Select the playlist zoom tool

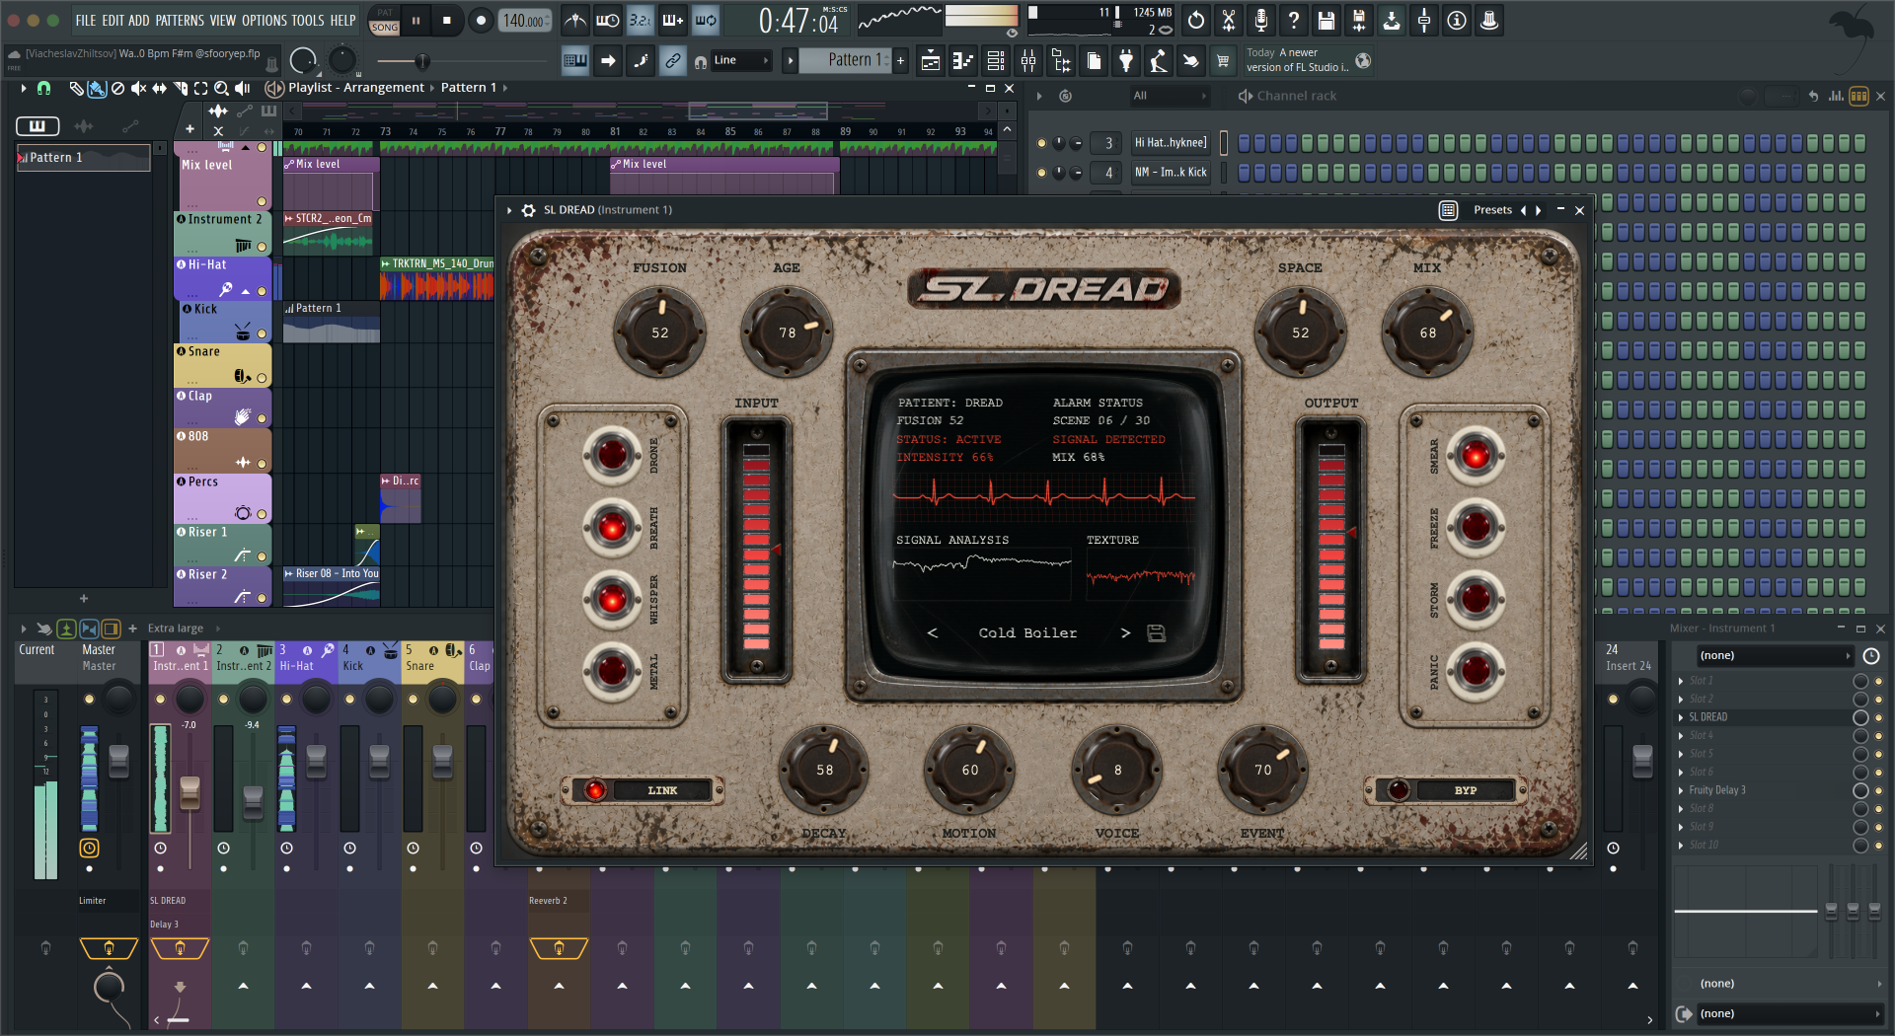tap(222, 88)
